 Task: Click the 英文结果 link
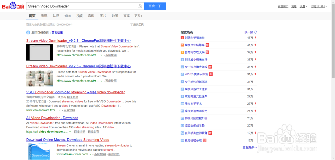[57, 33]
